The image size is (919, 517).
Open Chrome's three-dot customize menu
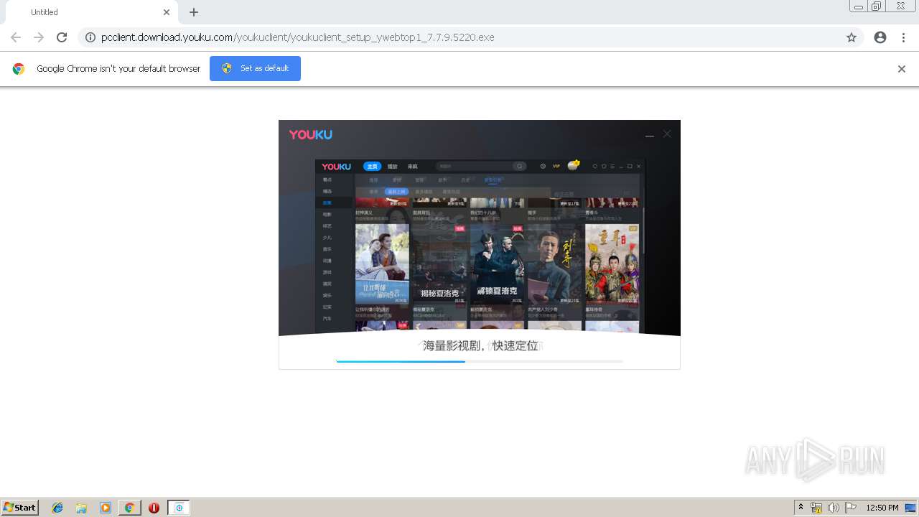tap(903, 37)
